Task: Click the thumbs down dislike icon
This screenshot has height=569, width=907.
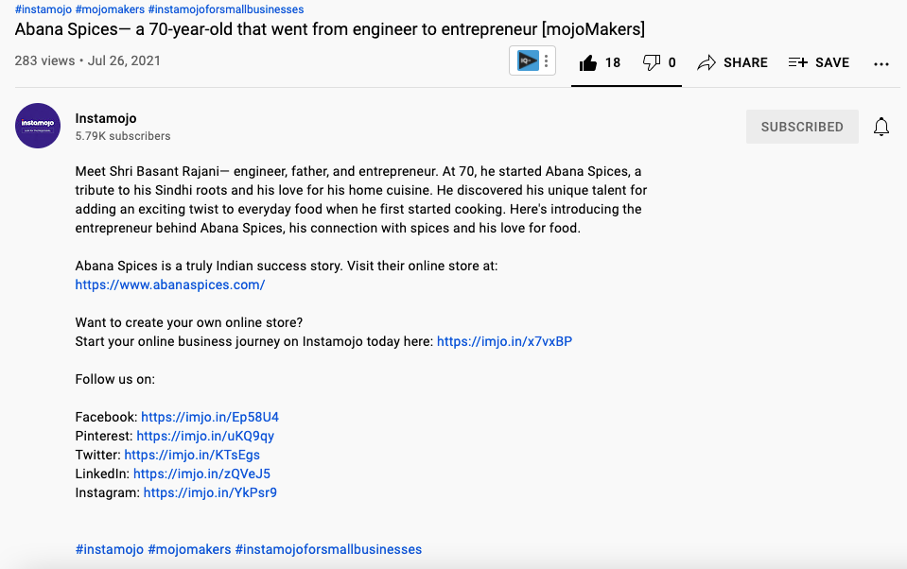Action: [x=651, y=62]
